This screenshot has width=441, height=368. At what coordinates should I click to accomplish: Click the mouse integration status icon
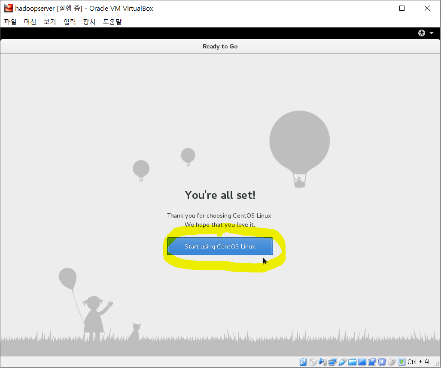392,362
